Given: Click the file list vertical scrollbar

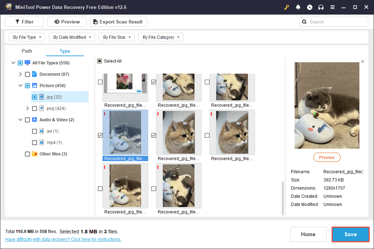Looking at the screenshot, I should pyautogui.click(x=283, y=197).
